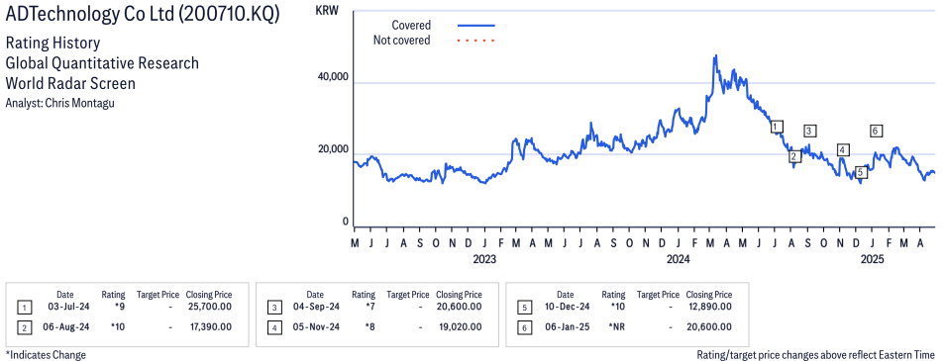Screen dimensions: 946x361
Task: Click the 2025 year label
Action: (872, 260)
